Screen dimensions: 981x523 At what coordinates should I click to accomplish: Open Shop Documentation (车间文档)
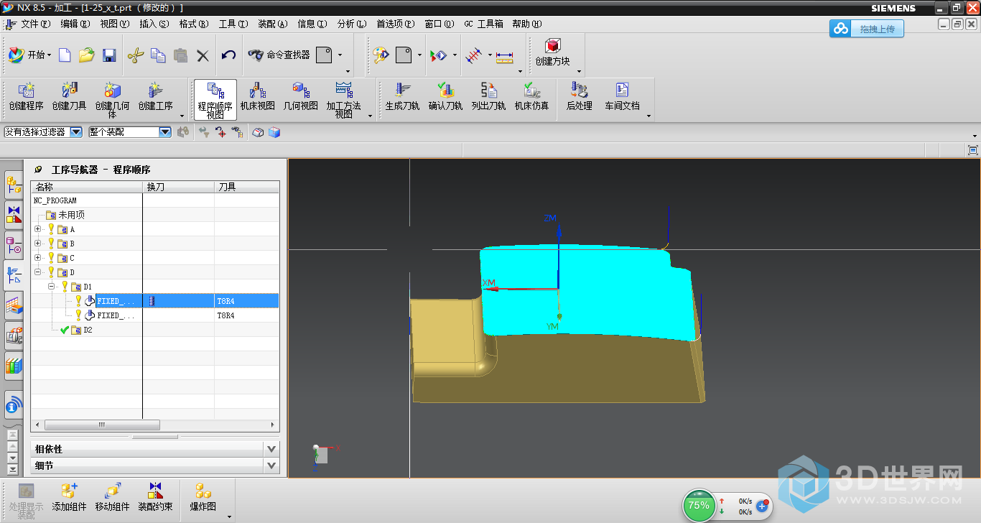(622, 98)
